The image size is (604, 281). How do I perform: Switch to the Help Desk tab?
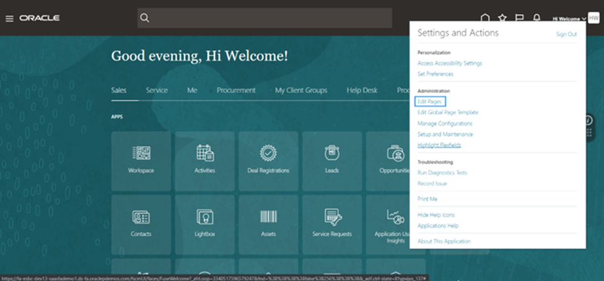pos(362,90)
